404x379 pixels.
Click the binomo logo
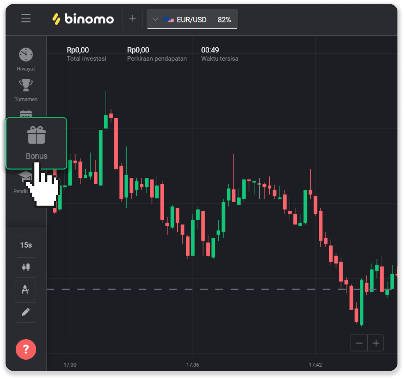(x=83, y=19)
